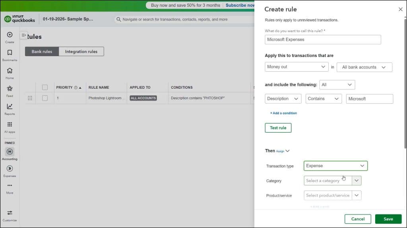Expand the All bank accounts dropdown
Image resolution: width=407 pixels, height=228 pixels.
(364, 67)
